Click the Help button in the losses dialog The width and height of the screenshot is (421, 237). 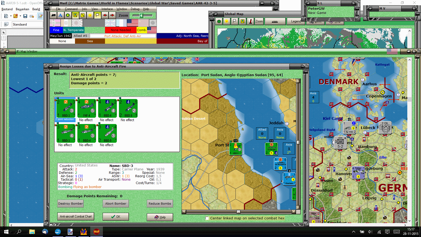(x=160, y=217)
